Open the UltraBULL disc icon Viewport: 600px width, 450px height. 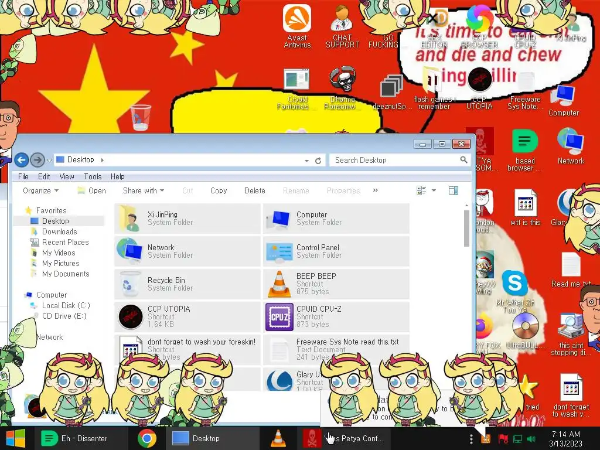[526, 330]
